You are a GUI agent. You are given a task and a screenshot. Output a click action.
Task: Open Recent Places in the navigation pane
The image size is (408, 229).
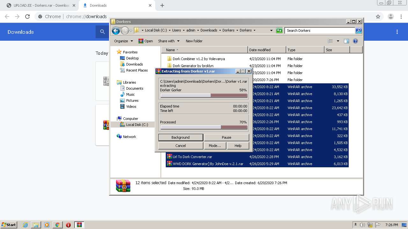coord(134,70)
